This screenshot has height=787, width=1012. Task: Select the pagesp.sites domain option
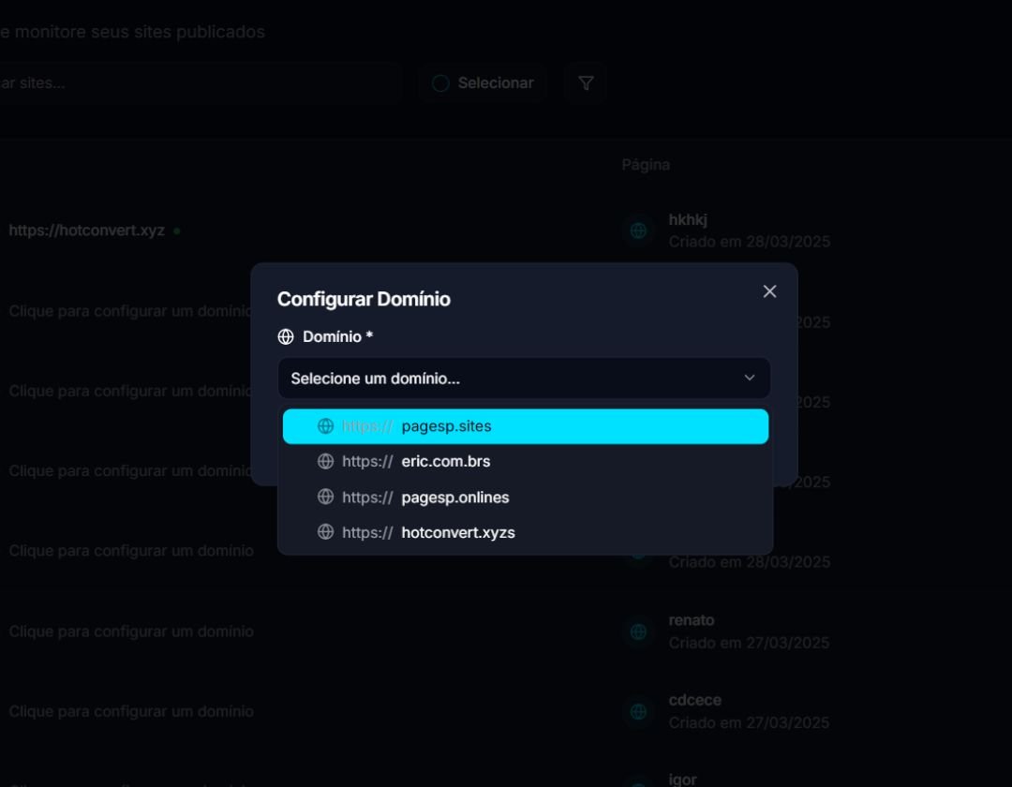point(525,426)
